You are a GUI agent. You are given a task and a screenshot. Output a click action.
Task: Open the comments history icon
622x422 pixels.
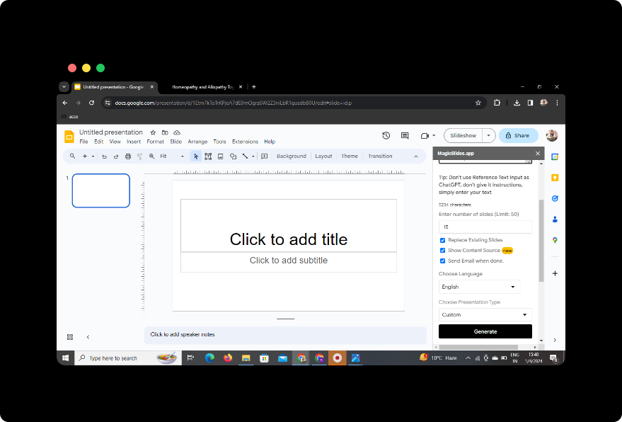(405, 136)
